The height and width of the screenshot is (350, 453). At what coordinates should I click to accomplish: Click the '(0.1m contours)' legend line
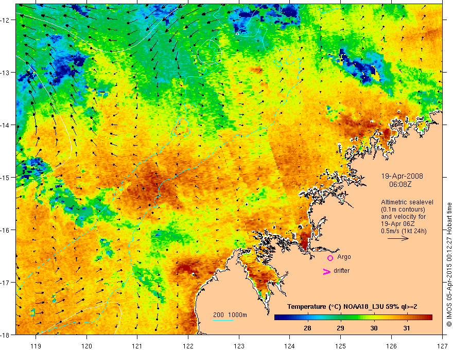coord(403,209)
